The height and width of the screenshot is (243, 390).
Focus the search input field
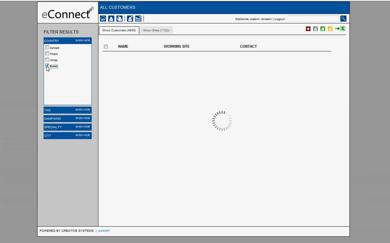tap(313, 19)
